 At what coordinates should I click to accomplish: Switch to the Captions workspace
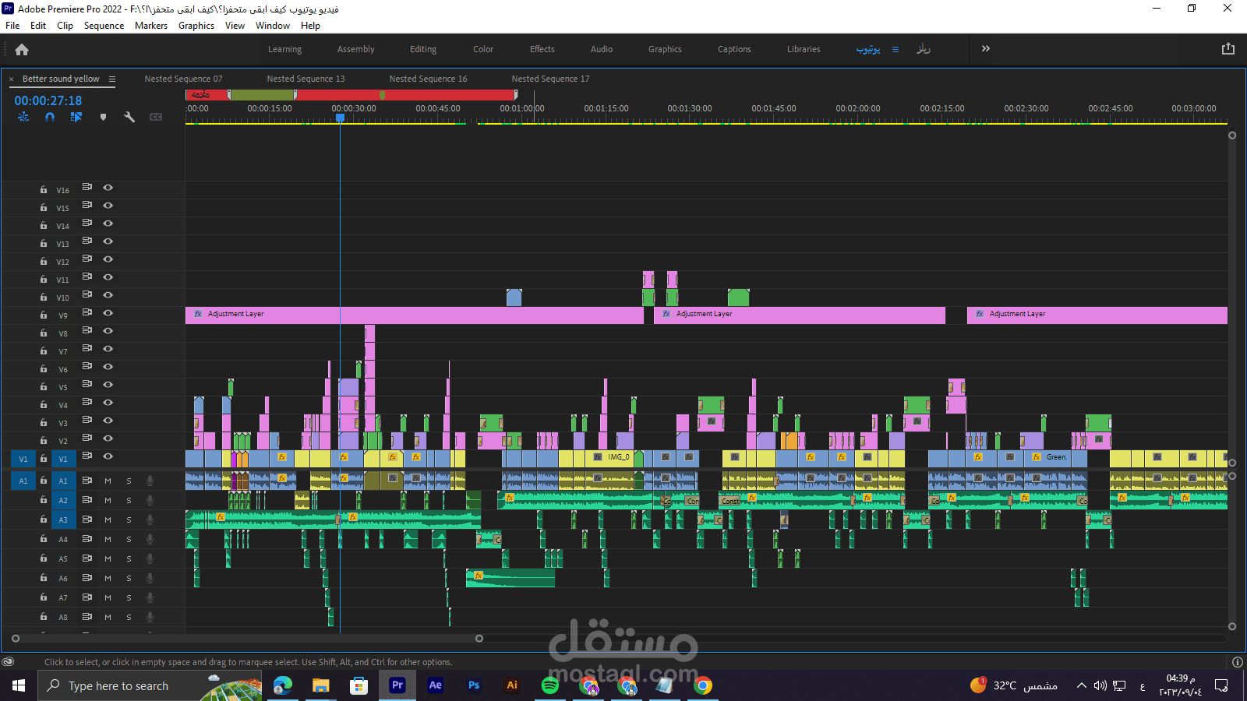pos(734,49)
